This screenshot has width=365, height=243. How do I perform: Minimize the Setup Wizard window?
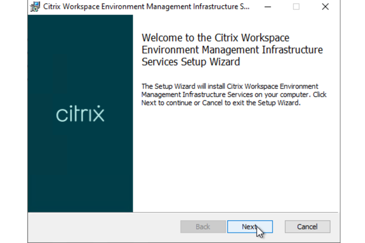tap(268, 7)
